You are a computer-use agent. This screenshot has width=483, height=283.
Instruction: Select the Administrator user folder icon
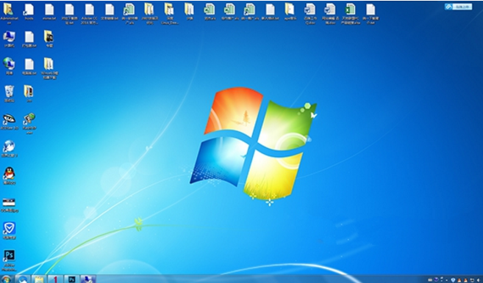pyautogui.click(x=9, y=13)
